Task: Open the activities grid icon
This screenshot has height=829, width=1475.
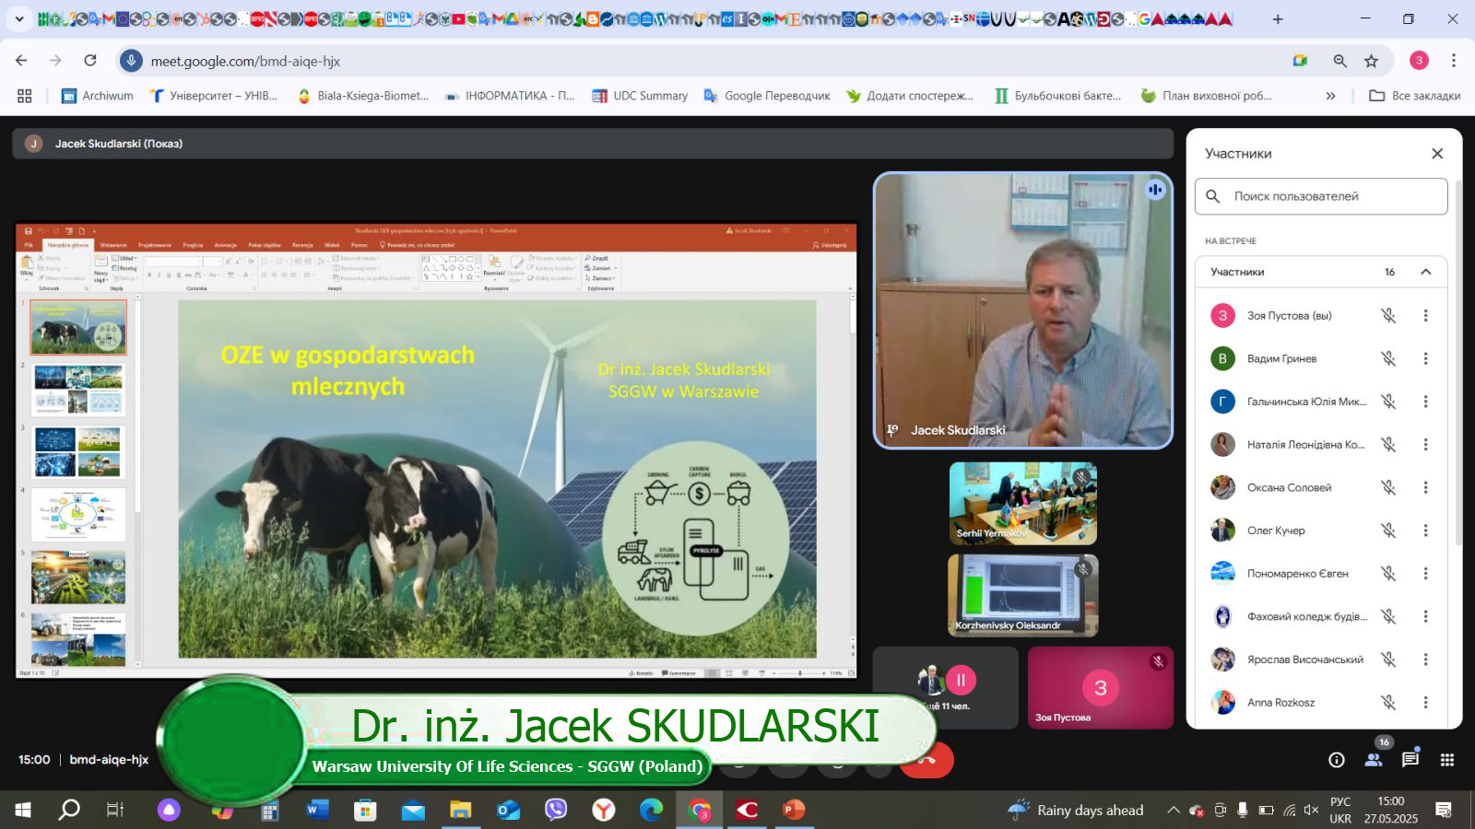Action: click(1446, 760)
